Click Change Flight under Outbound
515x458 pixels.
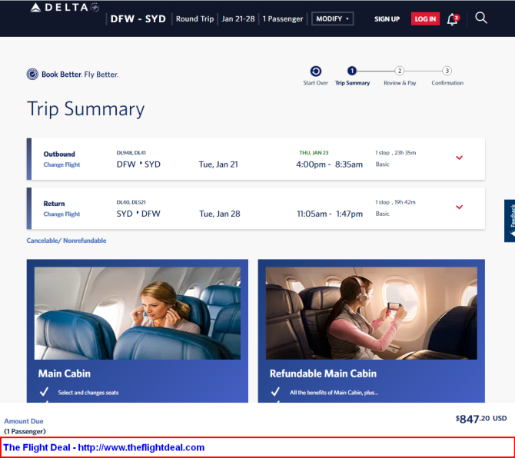pyautogui.click(x=61, y=164)
